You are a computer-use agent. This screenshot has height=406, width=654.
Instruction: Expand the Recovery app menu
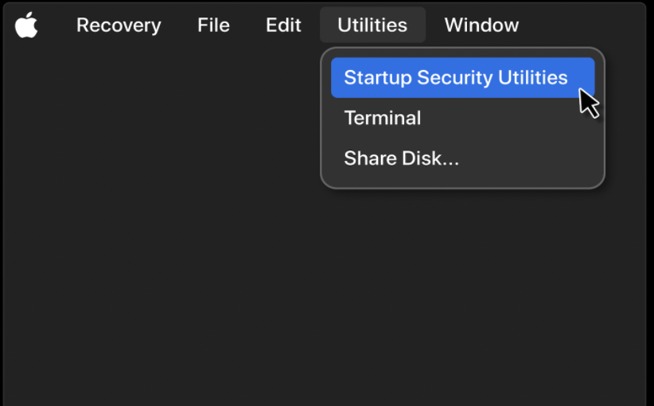119,25
